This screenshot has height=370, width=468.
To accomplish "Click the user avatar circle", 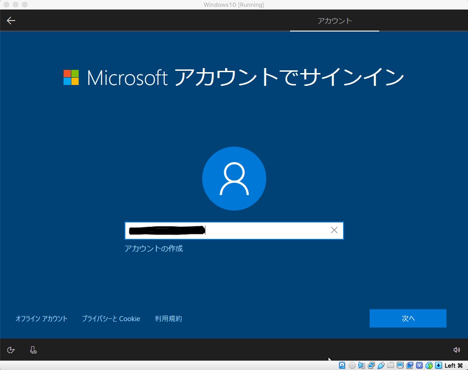I will 234,179.
